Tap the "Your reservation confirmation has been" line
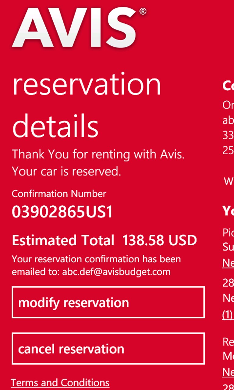Viewport: 234px width, 390px height. (x=96, y=259)
